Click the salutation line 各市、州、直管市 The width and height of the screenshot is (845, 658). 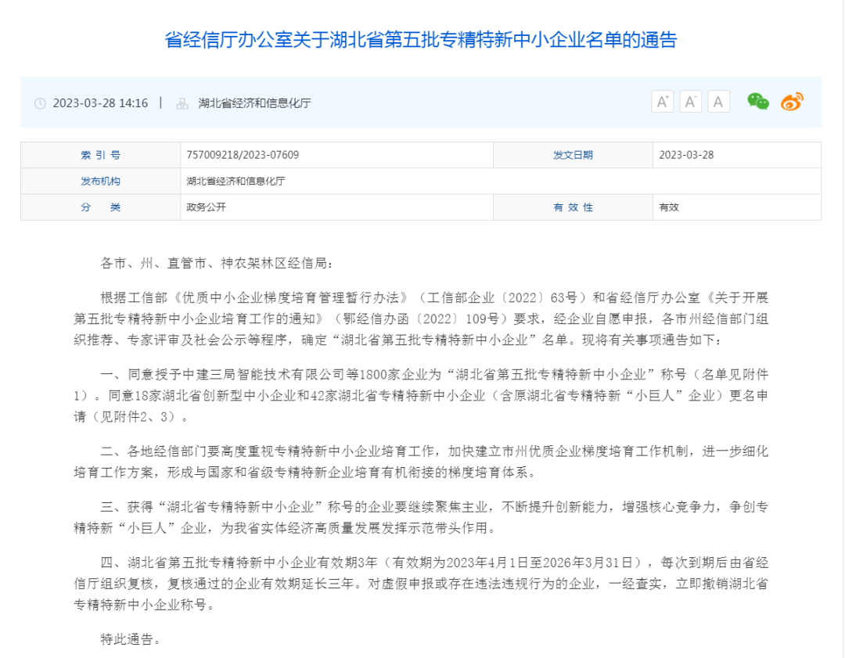(217, 264)
